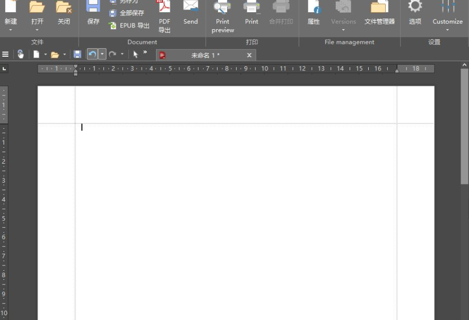Viewport: 469px width, 320px height.
Task: Toggle touch mode hand icon
Action: [x=21, y=55]
